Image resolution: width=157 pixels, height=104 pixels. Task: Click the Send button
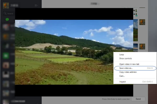(138, 99)
